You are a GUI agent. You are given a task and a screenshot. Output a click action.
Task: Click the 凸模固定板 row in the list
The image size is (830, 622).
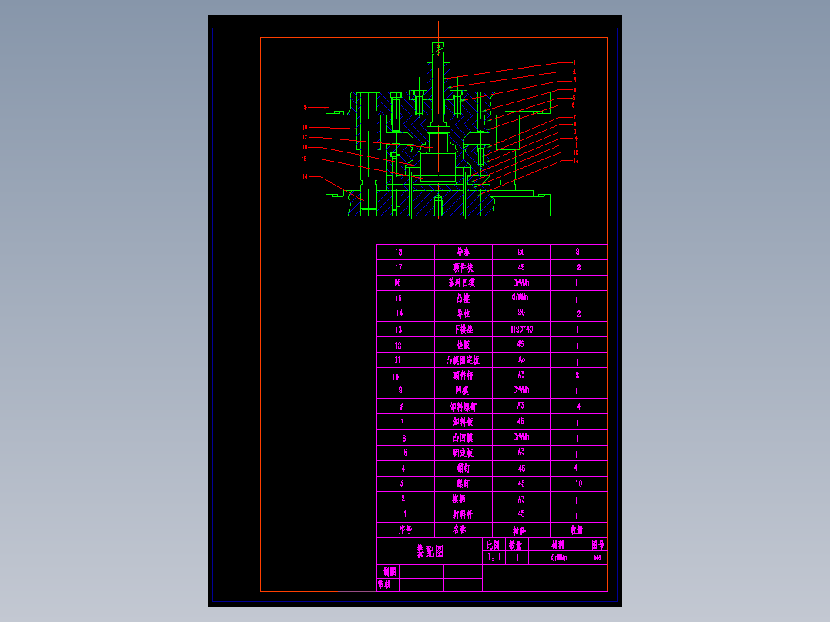pos(462,359)
